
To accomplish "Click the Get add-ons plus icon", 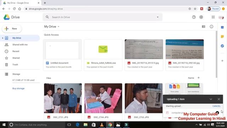I will [222, 61].
